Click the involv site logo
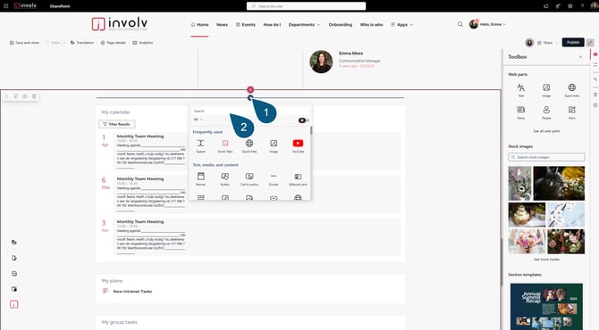The height and width of the screenshot is (330, 599). (x=120, y=23)
